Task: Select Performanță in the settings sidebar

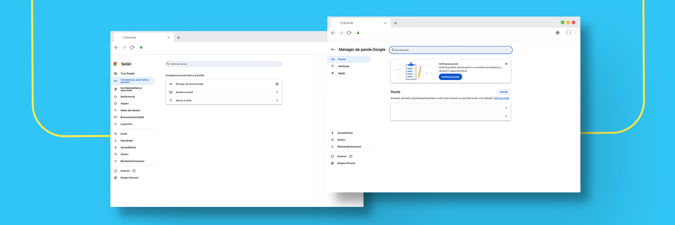Action: coord(128,97)
